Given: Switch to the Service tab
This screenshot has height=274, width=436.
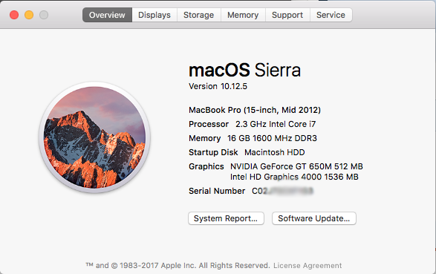Looking at the screenshot, I should 331,15.
